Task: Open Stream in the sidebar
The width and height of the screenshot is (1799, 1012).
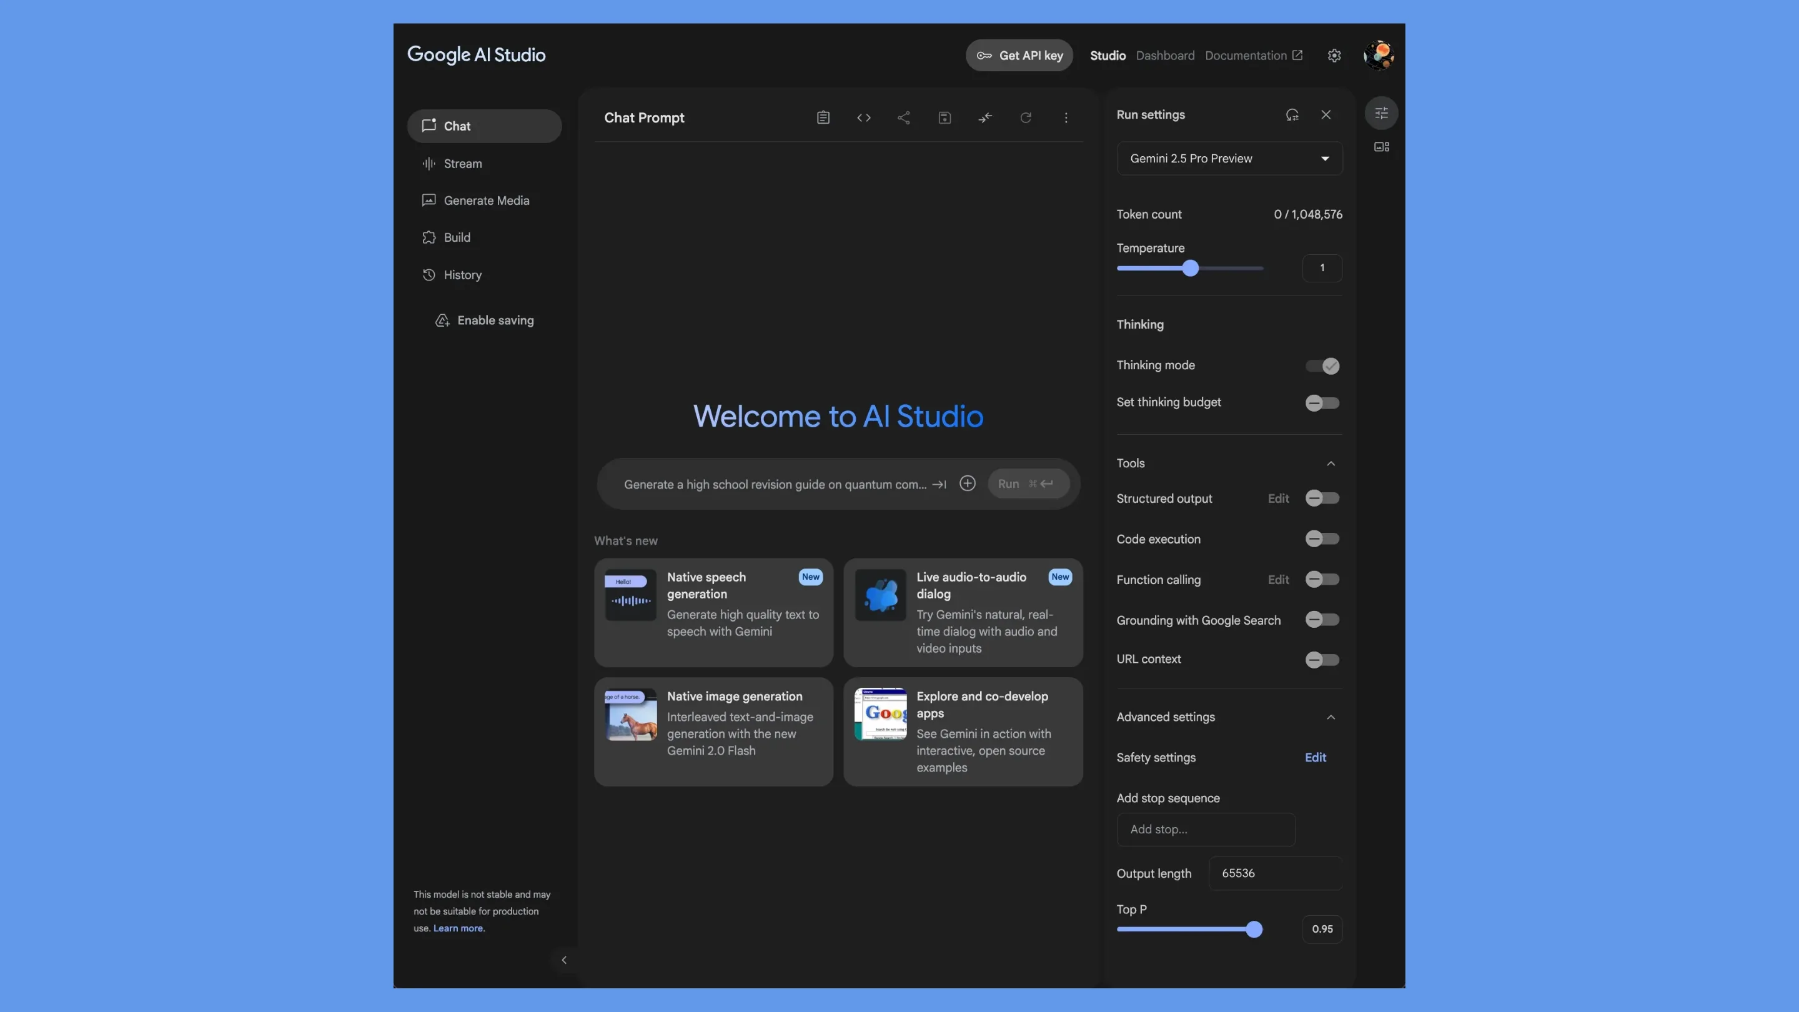Action: click(484, 164)
